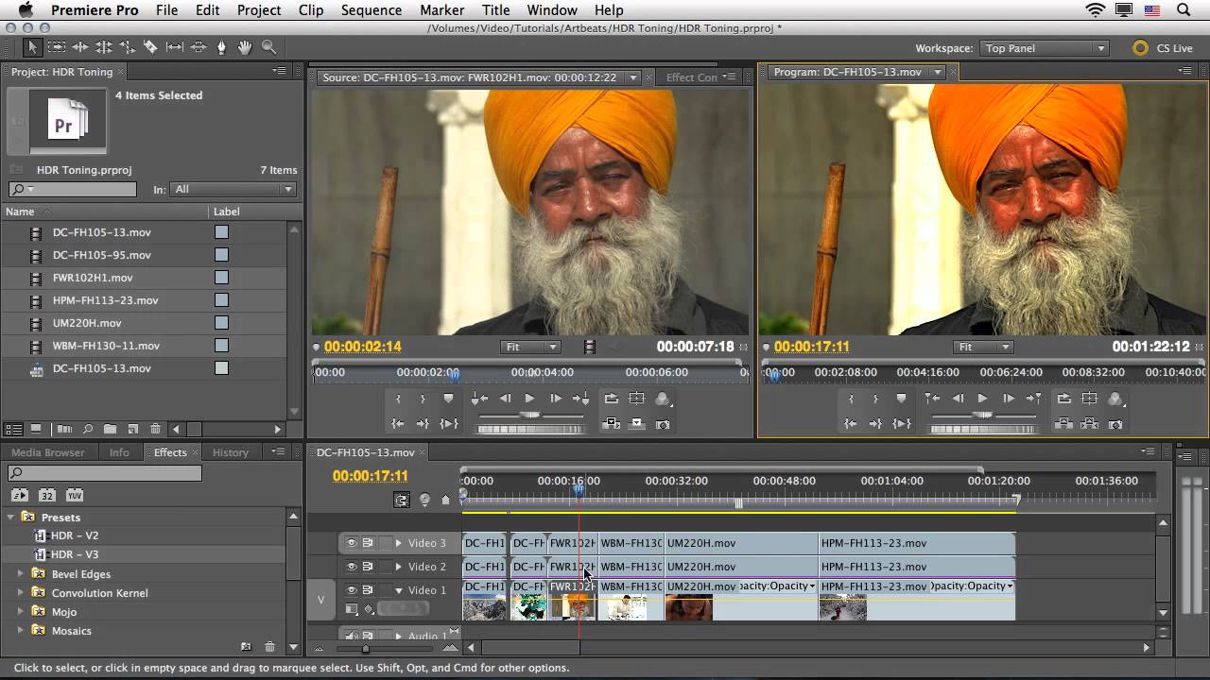Open the Marker menu
This screenshot has width=1210, height=680.
pyautogui.click(x=441, y=10)
